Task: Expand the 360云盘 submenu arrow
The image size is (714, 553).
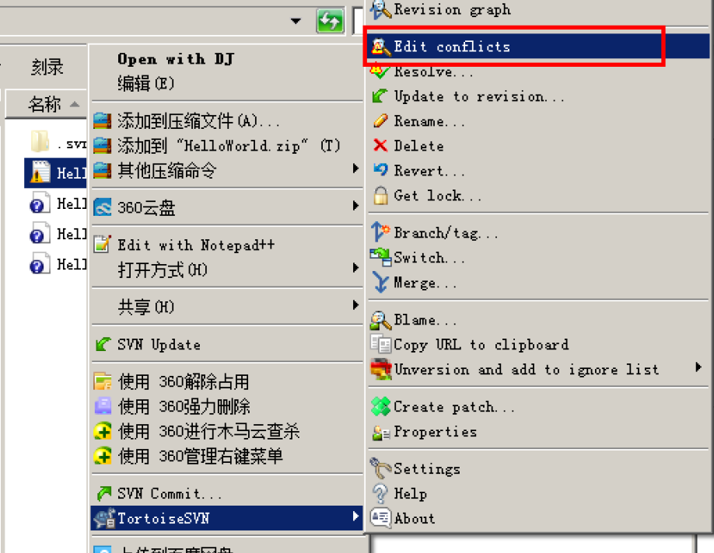Action: coord(355,206)
